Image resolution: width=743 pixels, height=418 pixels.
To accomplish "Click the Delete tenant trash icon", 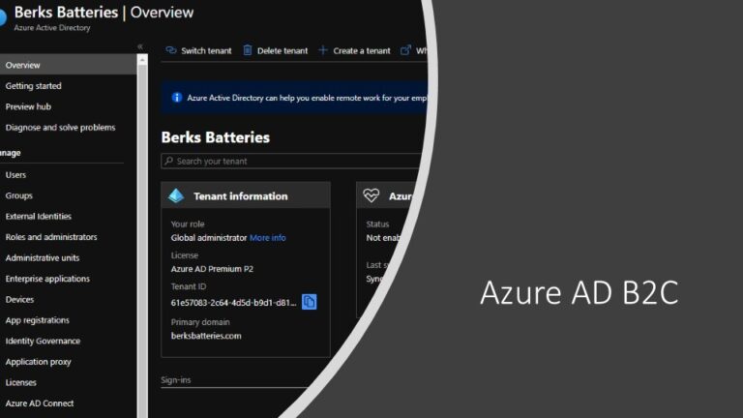I will coord(248,50).
